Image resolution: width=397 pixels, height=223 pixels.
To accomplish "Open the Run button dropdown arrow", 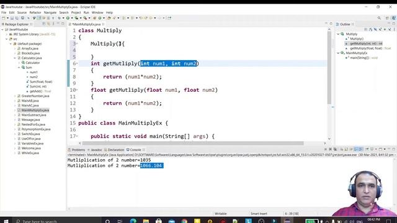I will (72, 18).
